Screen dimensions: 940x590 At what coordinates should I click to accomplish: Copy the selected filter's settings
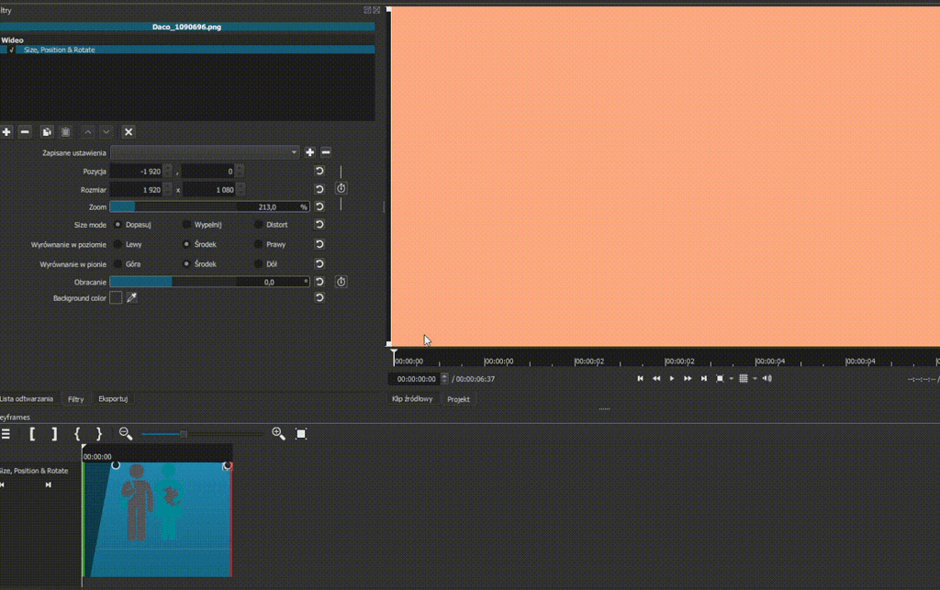[47, 131]
